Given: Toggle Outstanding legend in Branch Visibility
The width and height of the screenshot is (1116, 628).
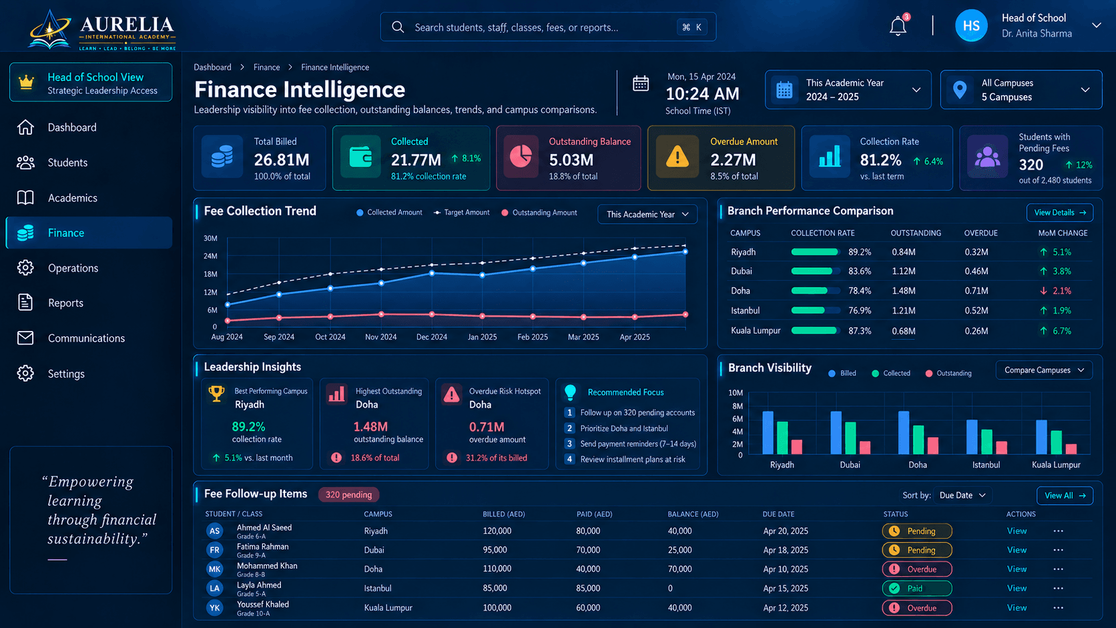Looking at the screenshot, I should click(948, 373).
